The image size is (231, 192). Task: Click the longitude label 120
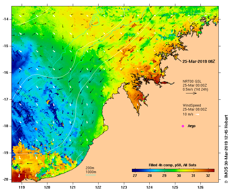click(47, 187)
